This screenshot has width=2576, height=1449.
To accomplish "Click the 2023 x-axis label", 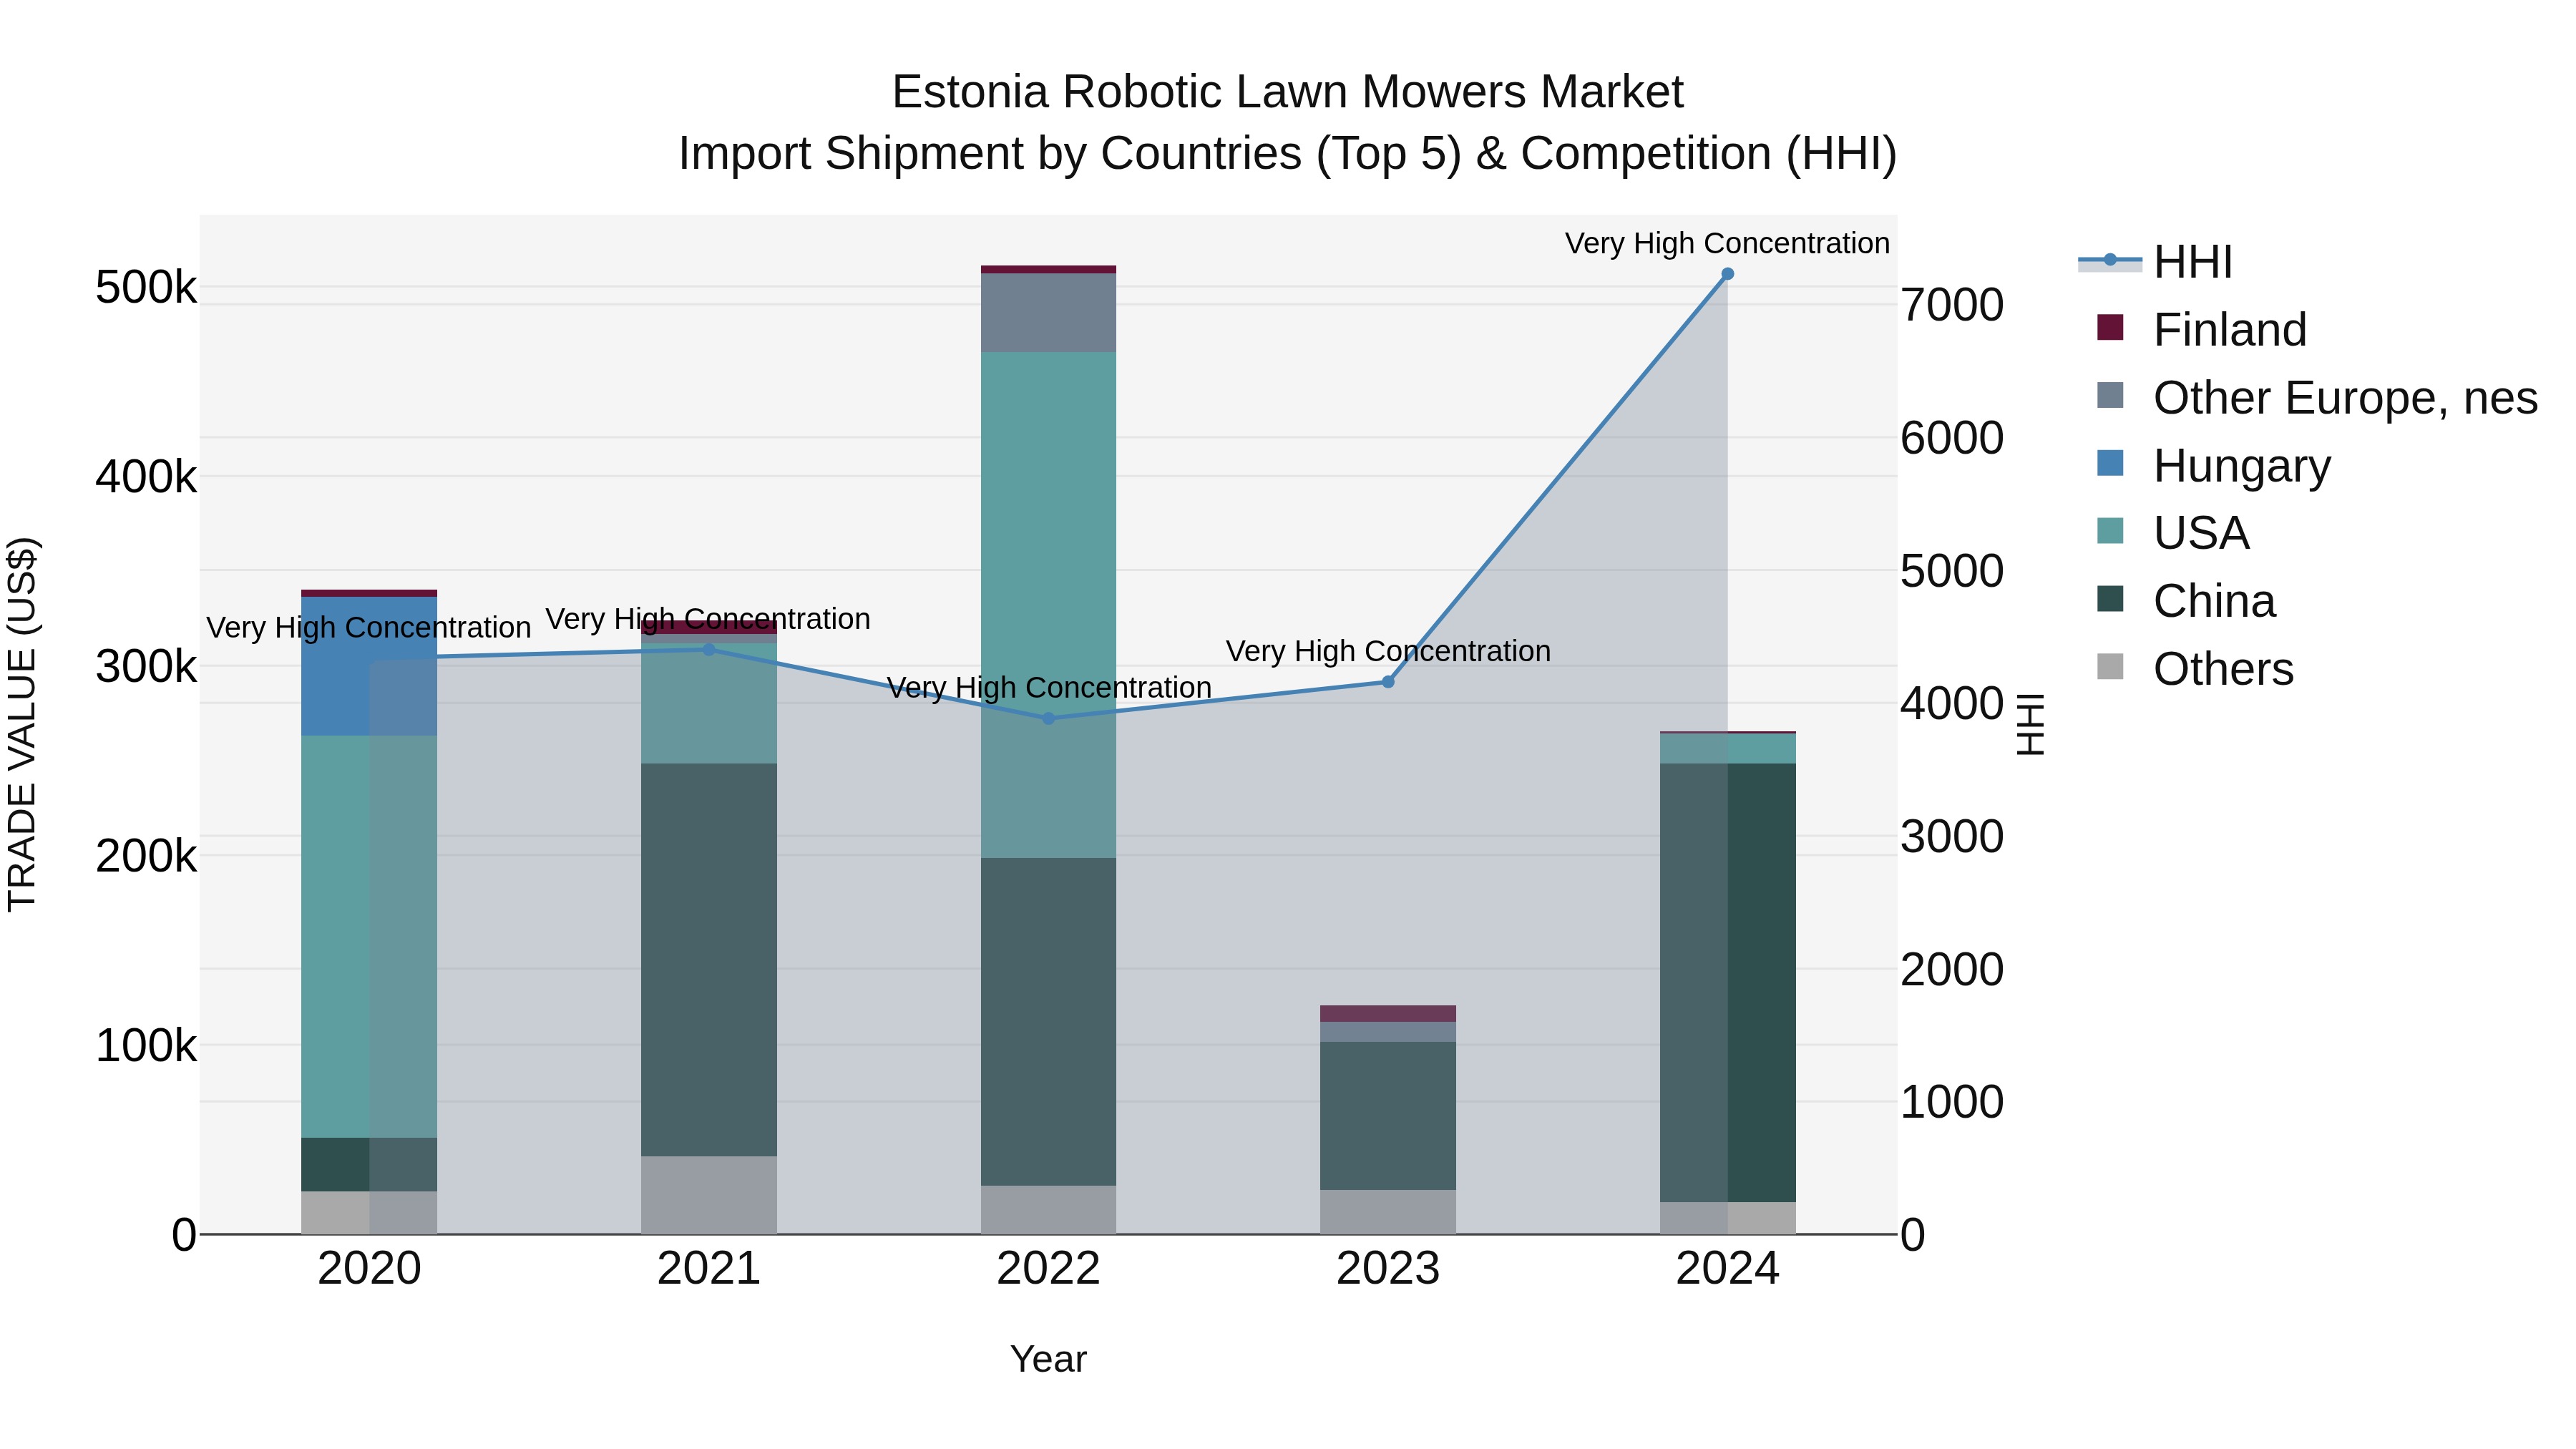I will 1388,1269.
